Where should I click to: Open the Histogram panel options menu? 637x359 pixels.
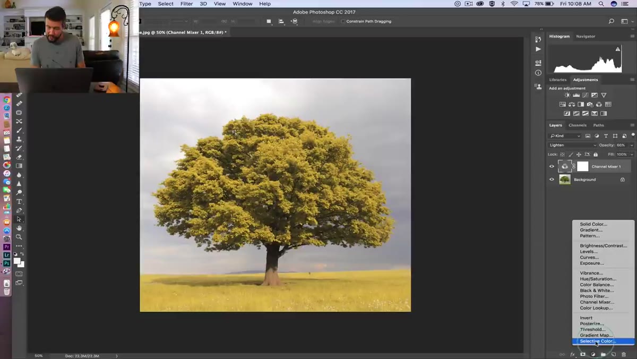click(632, 36)
